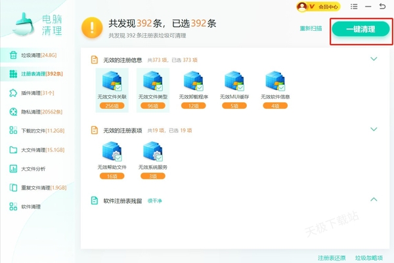Click the 大文件分析 chart icon
Screen dimensions: 394x263
click(13, 169)
